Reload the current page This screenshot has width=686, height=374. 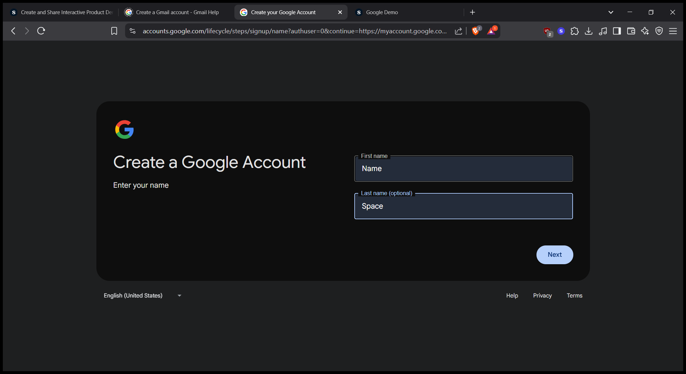(41, 31)
